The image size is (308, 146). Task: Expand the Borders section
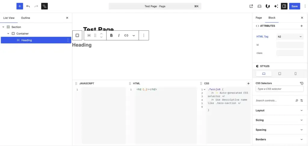[279, 139]
